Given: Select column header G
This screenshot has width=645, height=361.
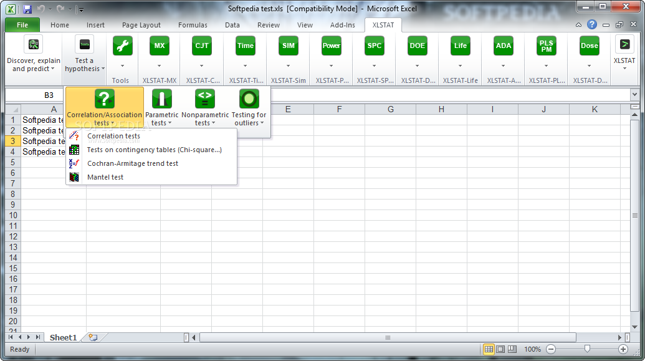Looking at the screenshot, I should point(390,109).
